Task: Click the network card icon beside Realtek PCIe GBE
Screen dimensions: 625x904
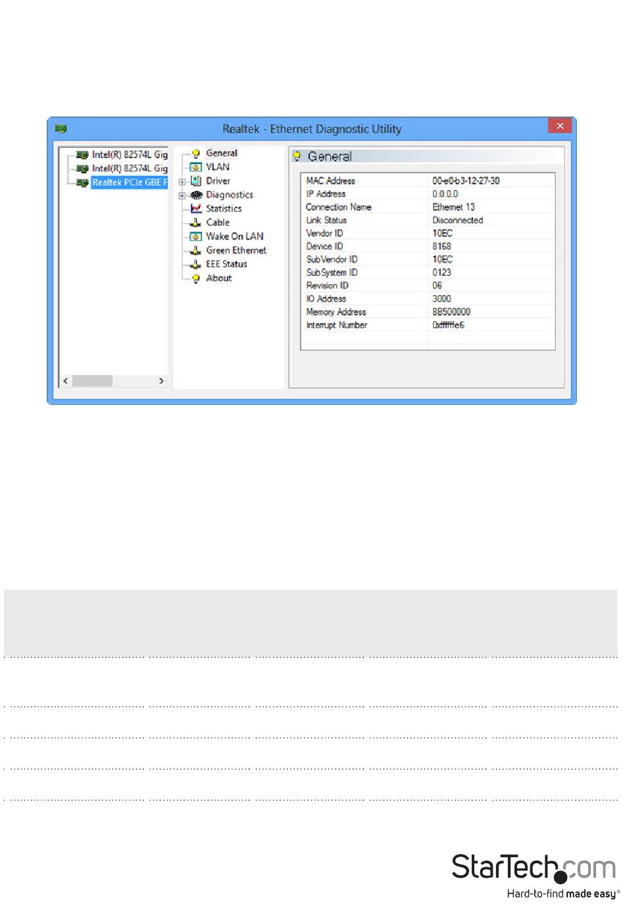Action: click(82, 182)
